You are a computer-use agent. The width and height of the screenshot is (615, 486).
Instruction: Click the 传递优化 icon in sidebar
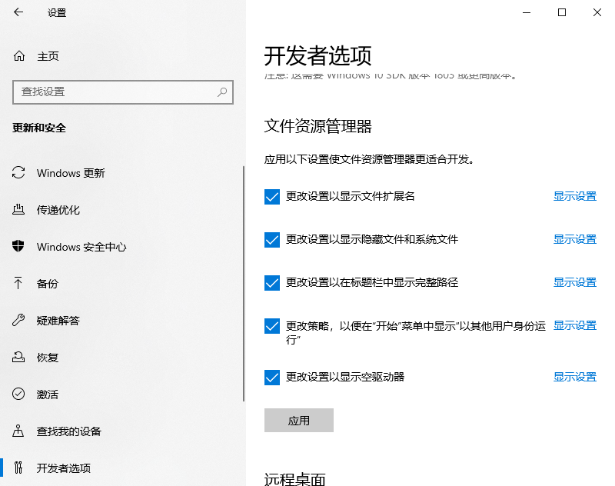point(18,209)
